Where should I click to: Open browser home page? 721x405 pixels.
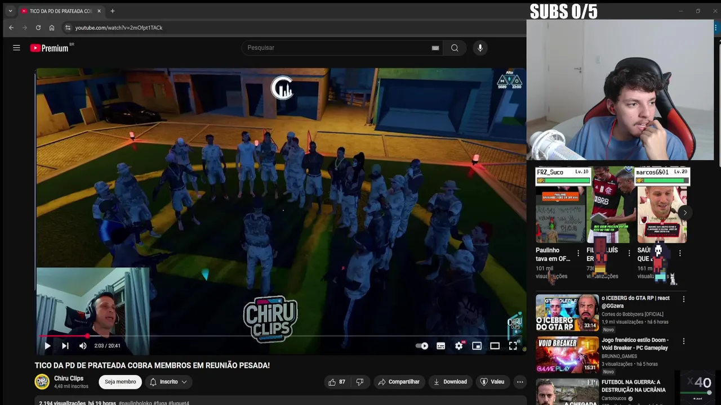[x=52, y=28]
